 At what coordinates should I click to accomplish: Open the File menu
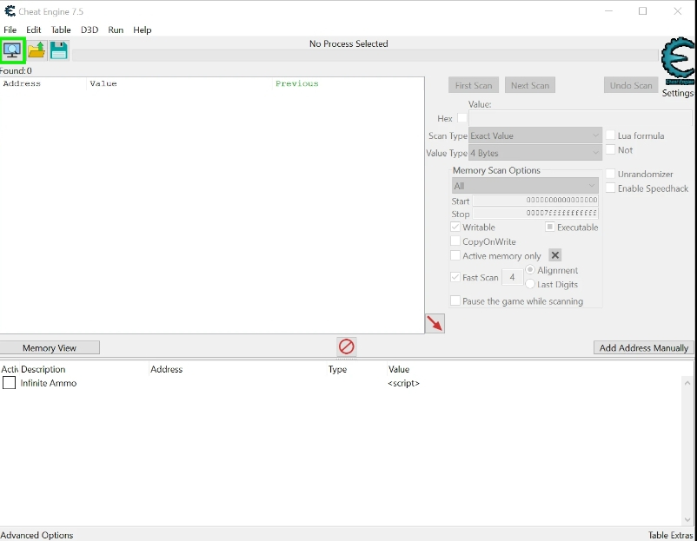point(10,30)
